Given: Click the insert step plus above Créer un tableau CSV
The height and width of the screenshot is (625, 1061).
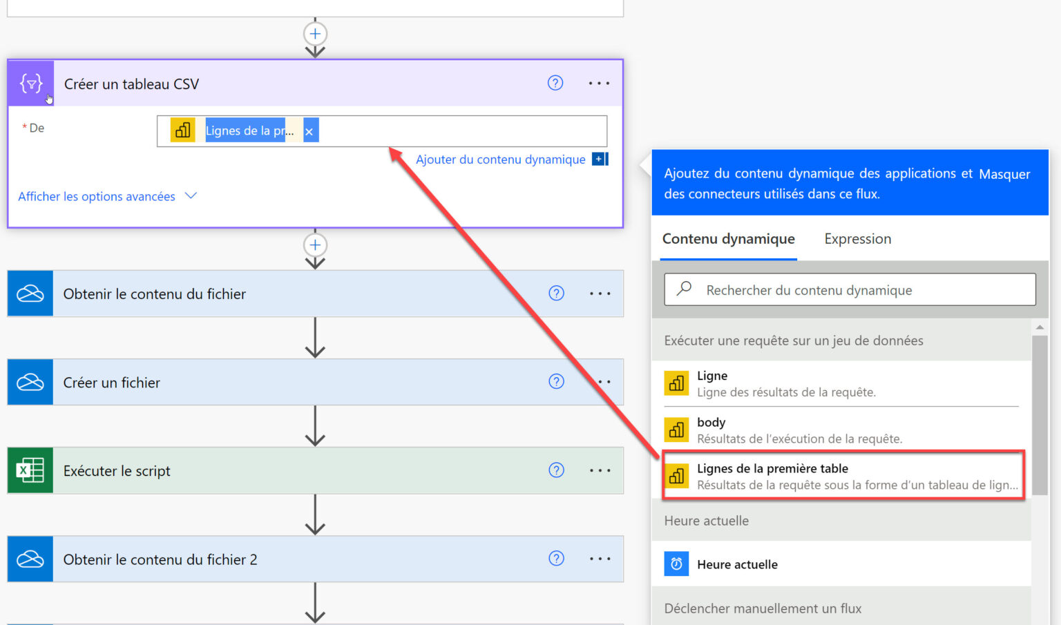Looking at the screenshot, I should click(x=315, y=33).
